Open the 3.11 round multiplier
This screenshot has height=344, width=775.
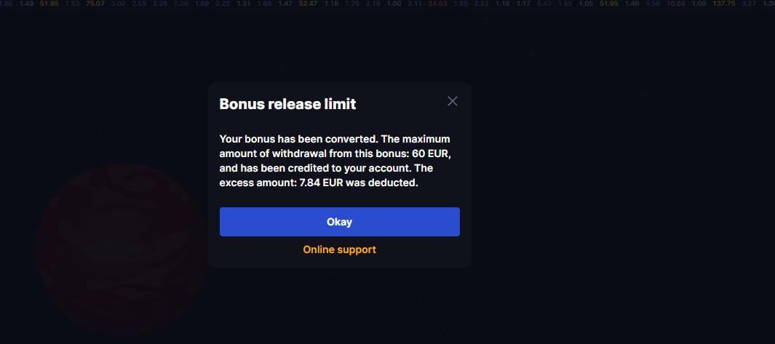click(415, 4)
